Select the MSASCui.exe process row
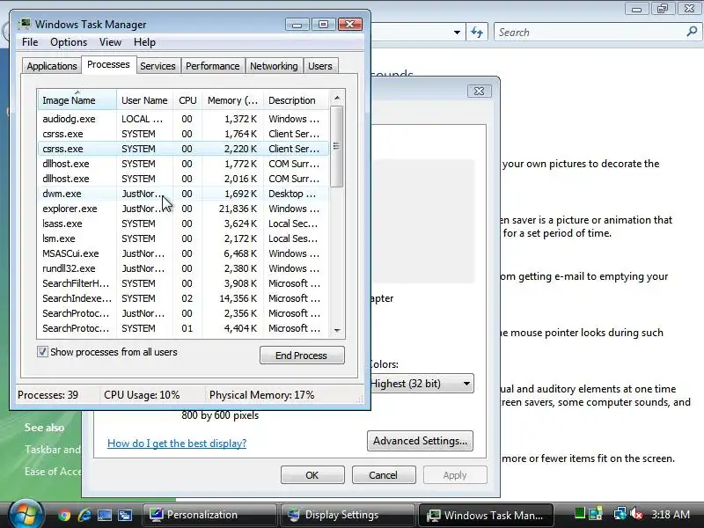The width and height of the screenshot is (704, 528). pos(183,253)
